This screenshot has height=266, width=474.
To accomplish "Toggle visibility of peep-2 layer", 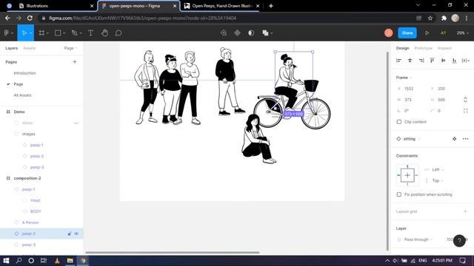I will coord(76,233).
